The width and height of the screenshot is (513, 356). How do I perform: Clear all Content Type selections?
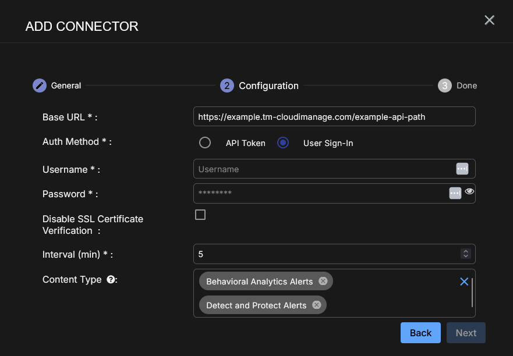(x=464, y=282)
